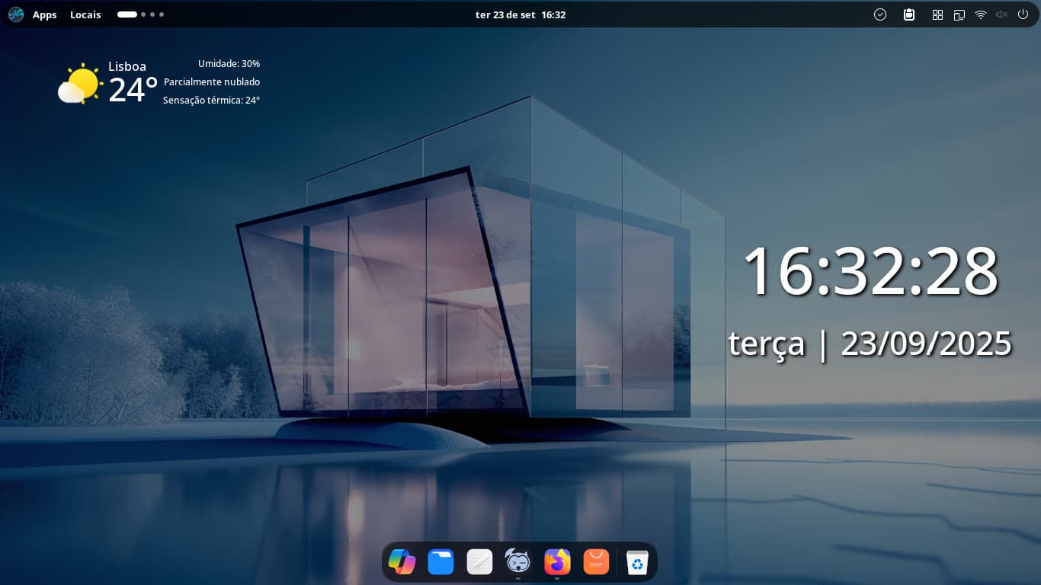
Task: Open the Locais menu
Action: click(85, 14)
